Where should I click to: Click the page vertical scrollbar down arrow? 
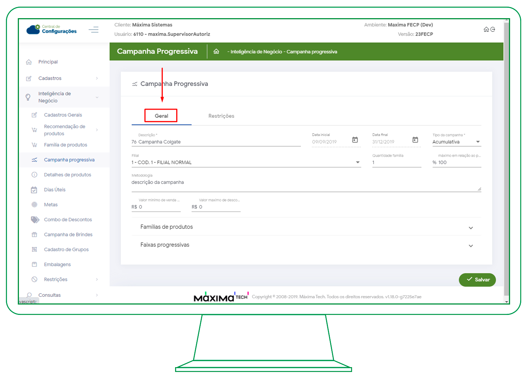click(507, 302)
